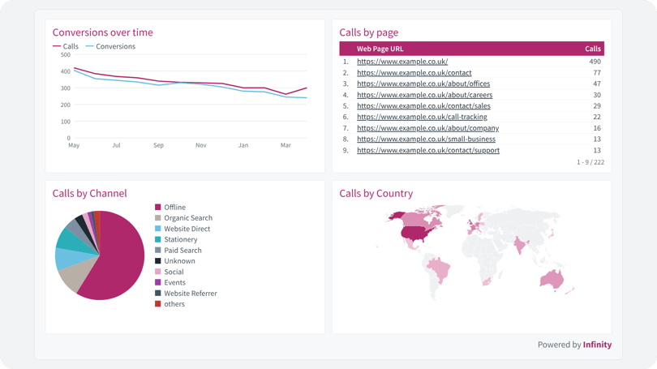The height and width of the screenshot is (369, 657).
Task: Open the about/company page link
Action: [x=427, y=128]
